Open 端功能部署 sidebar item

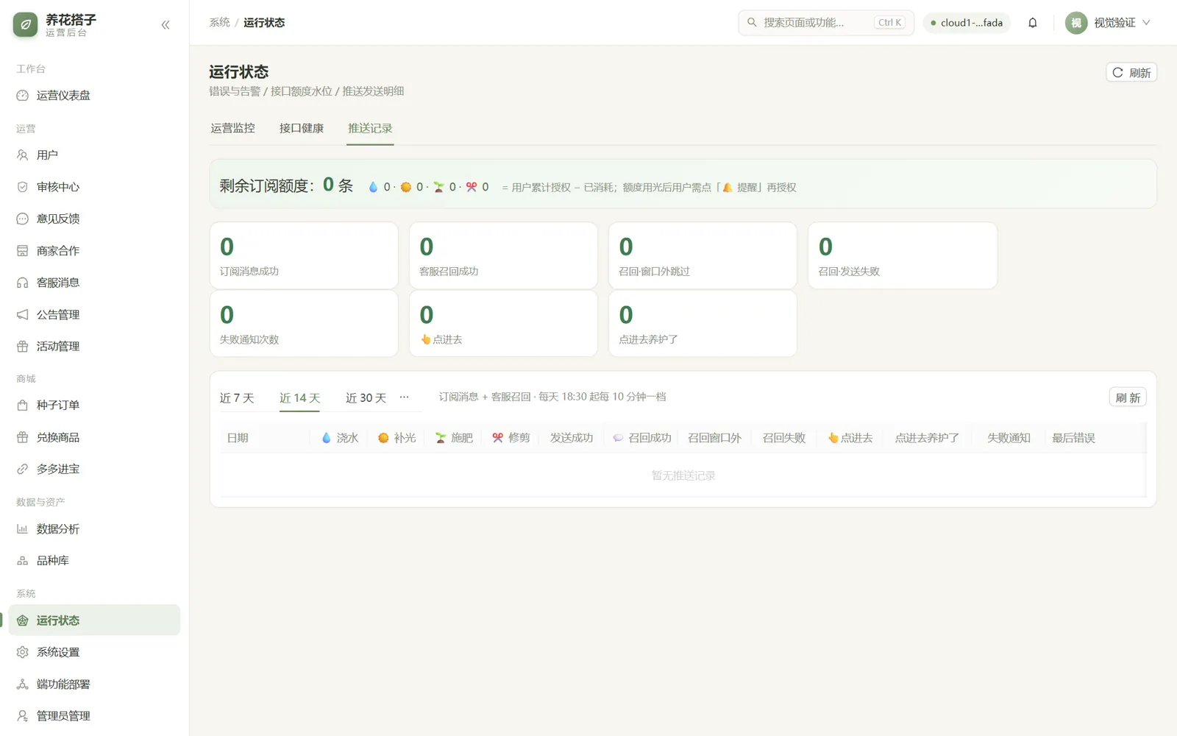click(x=94, y=684)
